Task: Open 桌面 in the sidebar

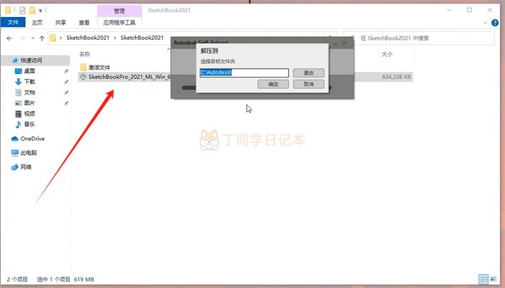Action: pos(29,71)
